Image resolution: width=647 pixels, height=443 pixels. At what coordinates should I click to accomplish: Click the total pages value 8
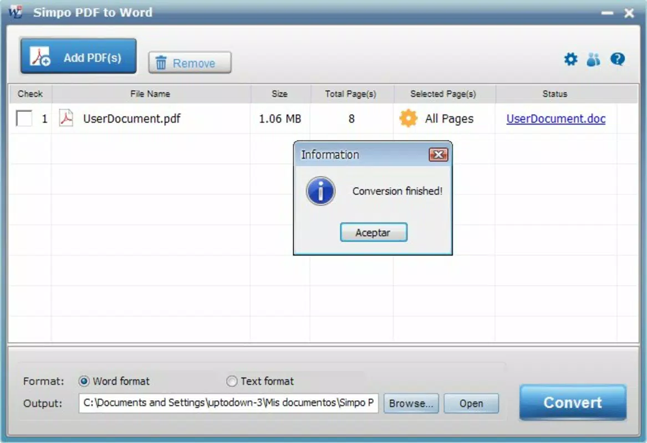pos(351,119)
